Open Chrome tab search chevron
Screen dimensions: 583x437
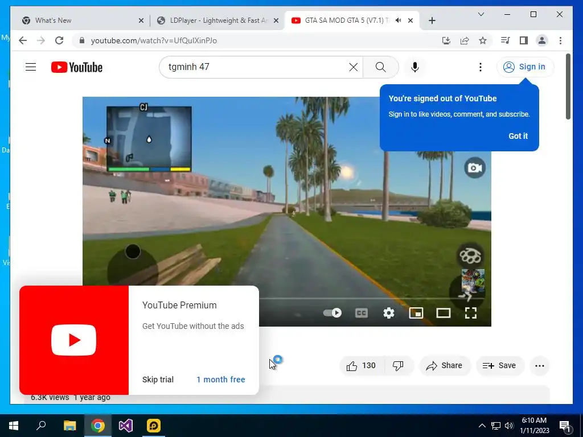tap(481, 14)
